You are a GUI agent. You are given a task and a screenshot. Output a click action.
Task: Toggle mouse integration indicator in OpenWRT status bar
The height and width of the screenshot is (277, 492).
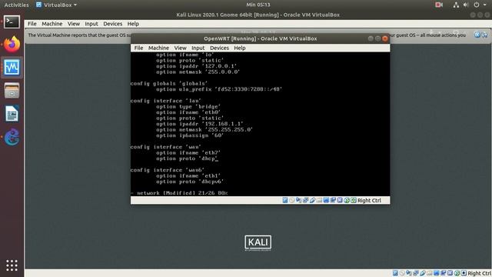347,200
